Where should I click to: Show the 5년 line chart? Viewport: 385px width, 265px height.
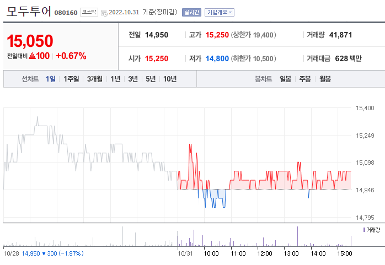[x=151, y=79]
